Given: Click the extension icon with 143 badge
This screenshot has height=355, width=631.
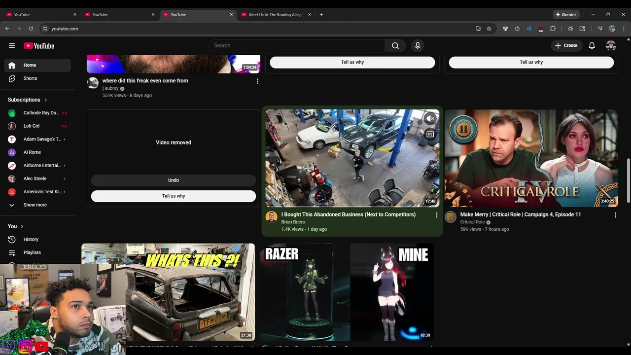Looking at the screenshot, I should [541, 29].
